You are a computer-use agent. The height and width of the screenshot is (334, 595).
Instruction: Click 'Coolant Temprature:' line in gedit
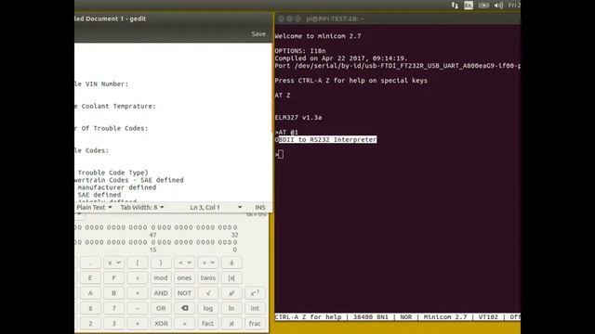[118, 107]
